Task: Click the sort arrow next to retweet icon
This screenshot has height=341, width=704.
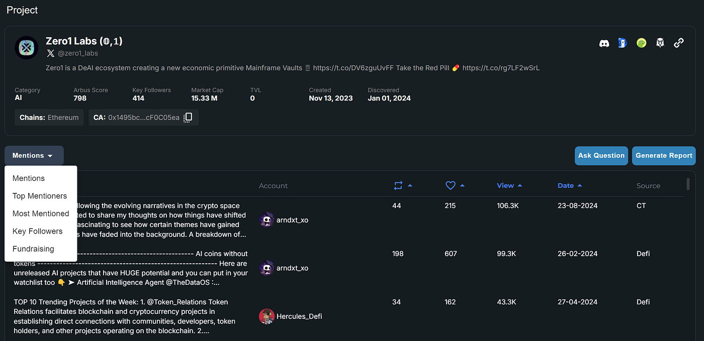Action: tap(410, 186)
